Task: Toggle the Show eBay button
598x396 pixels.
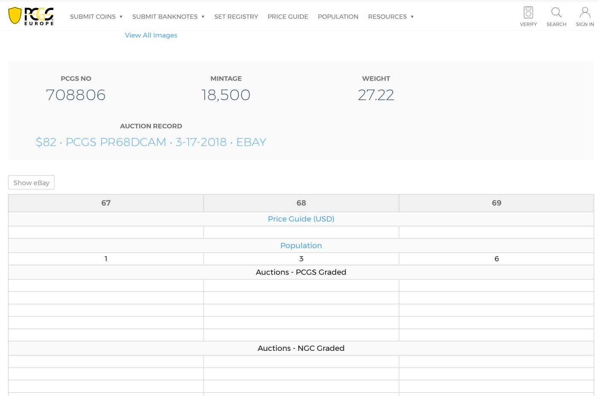Action: [x=31, y=182]
